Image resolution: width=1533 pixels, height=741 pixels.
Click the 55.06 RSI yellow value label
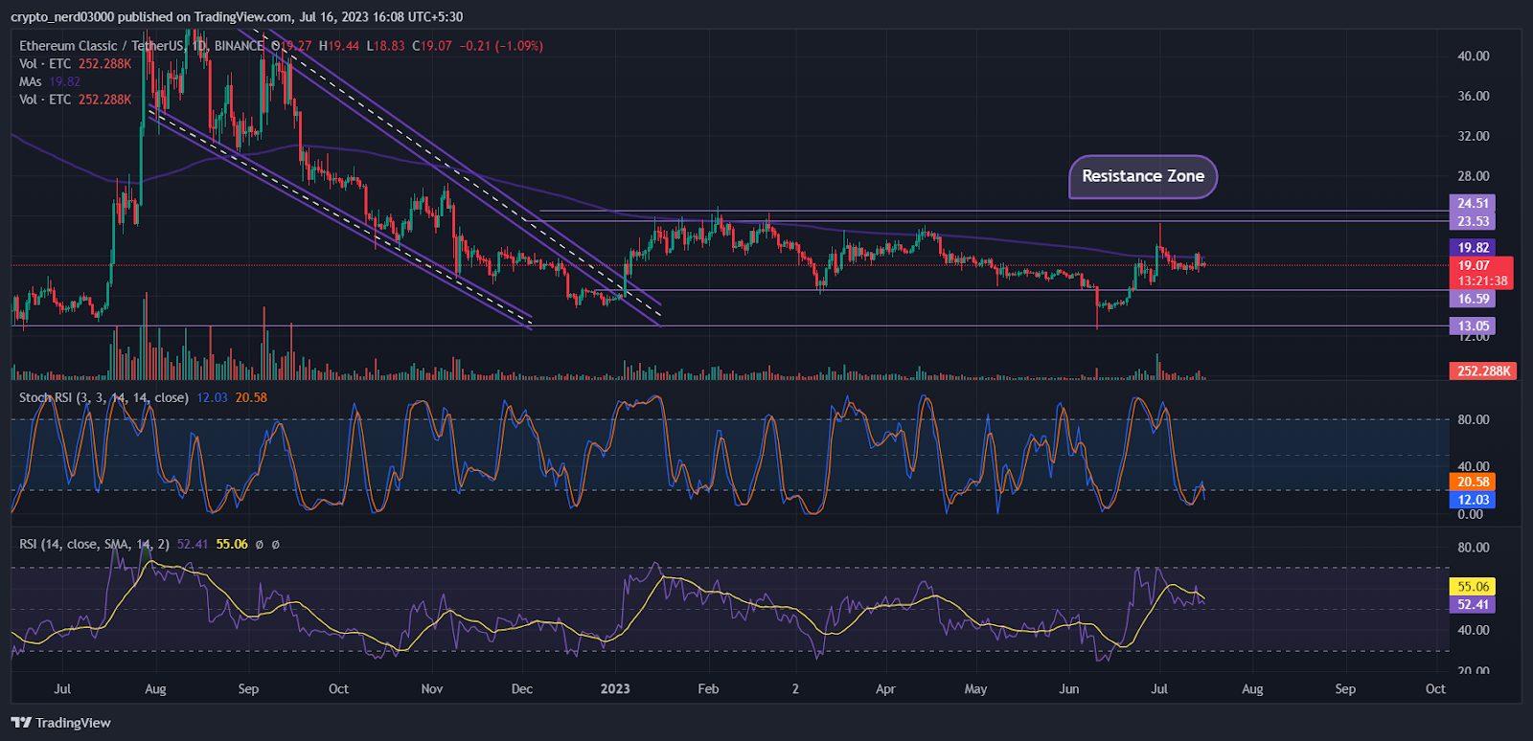tap(1473, 586)
